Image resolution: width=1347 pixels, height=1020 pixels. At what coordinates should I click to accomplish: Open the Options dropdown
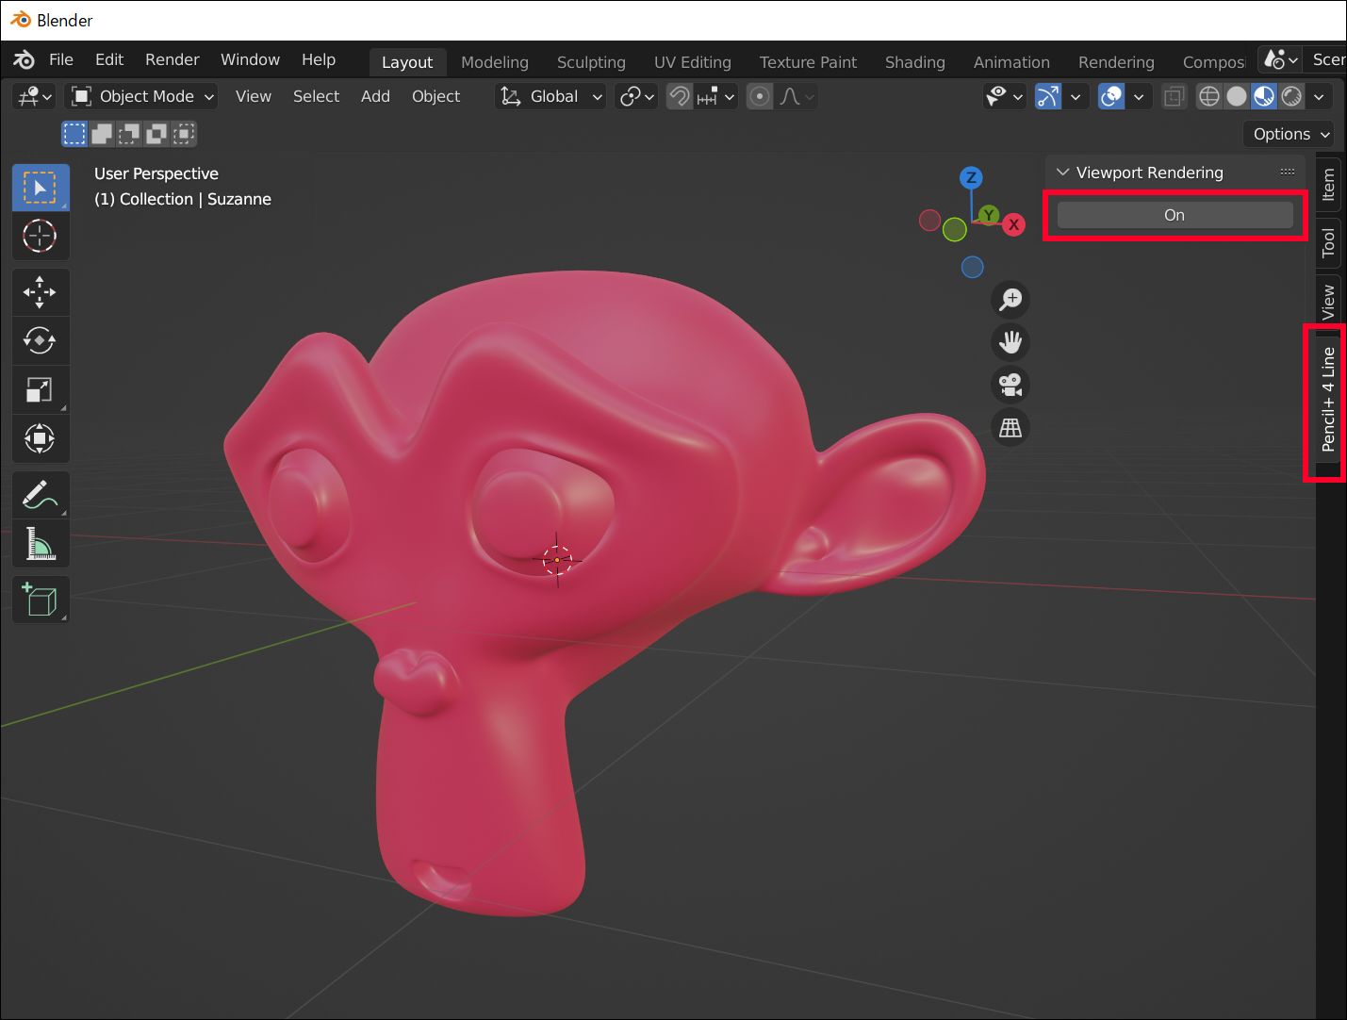click(x=1289, y=134)
